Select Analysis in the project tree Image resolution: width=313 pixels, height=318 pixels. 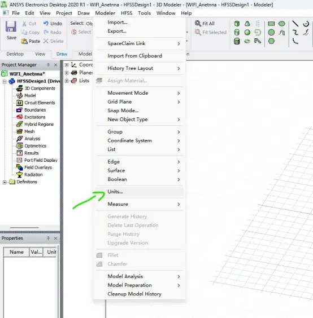click(32, 139)
